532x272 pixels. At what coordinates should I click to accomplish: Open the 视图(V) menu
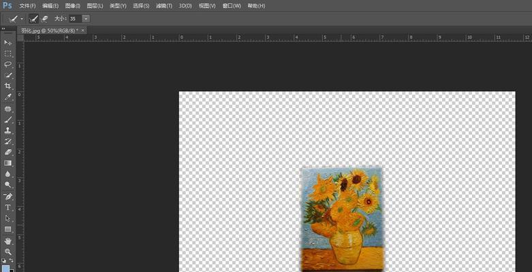[207, 5]
